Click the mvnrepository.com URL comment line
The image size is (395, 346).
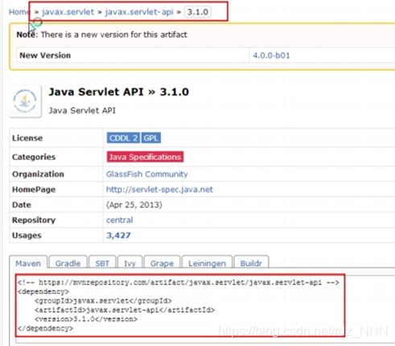point(179,283)
